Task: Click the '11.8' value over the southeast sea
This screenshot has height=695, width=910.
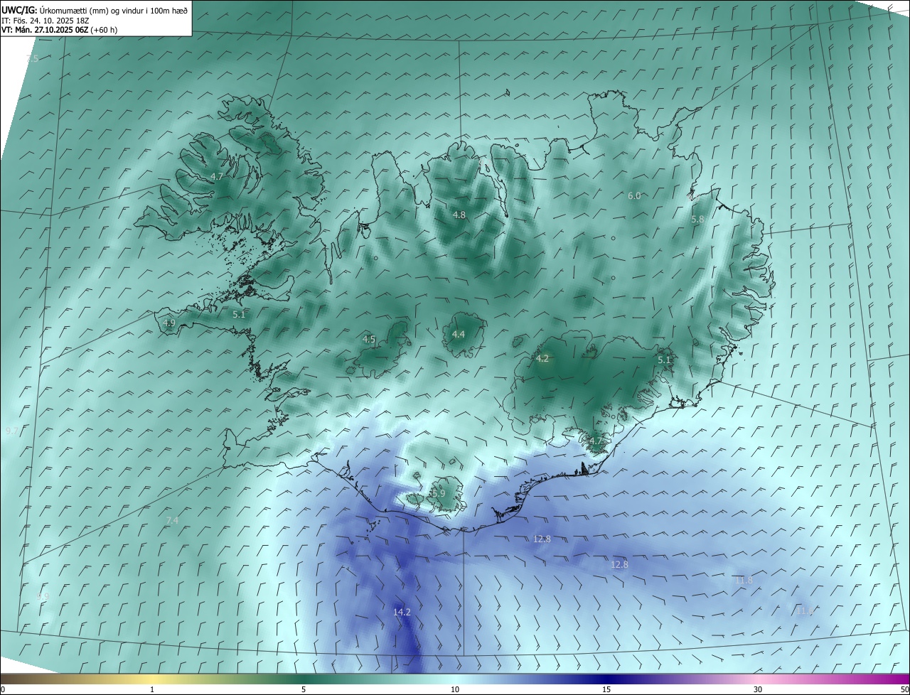Action: pyautogui.click(x=743, y=581)
